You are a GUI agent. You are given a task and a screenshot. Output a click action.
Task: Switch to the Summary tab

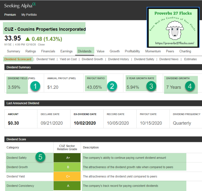13,51
